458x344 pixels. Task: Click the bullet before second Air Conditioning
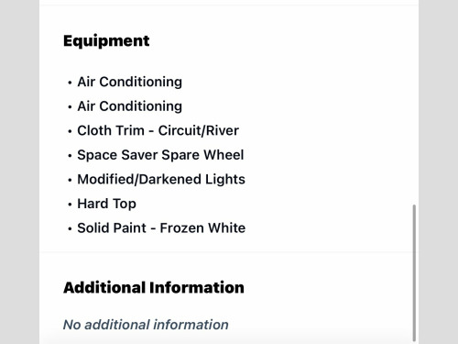(x=70, y=107)
